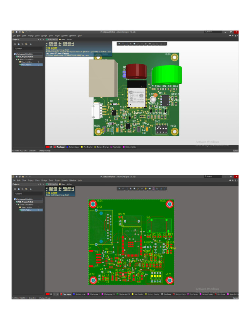Click LS layer color swatch in 3D window
This screenshot has width=252, height=336.
[x=48, y=147]
